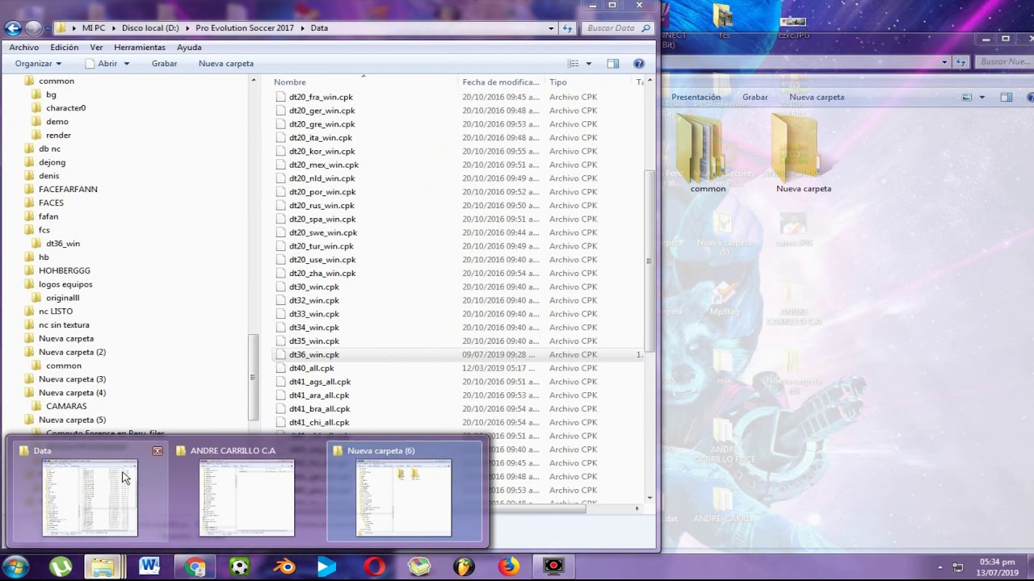Launch FL Studio from the taskbar
Screen dimensions: 1034x581
pyautogui.click(x=464, y=566)
